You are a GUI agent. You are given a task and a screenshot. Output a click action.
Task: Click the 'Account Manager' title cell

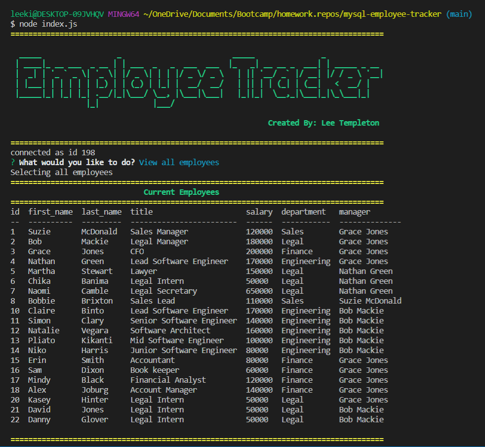pyautogui.click(x=163, y=390)
